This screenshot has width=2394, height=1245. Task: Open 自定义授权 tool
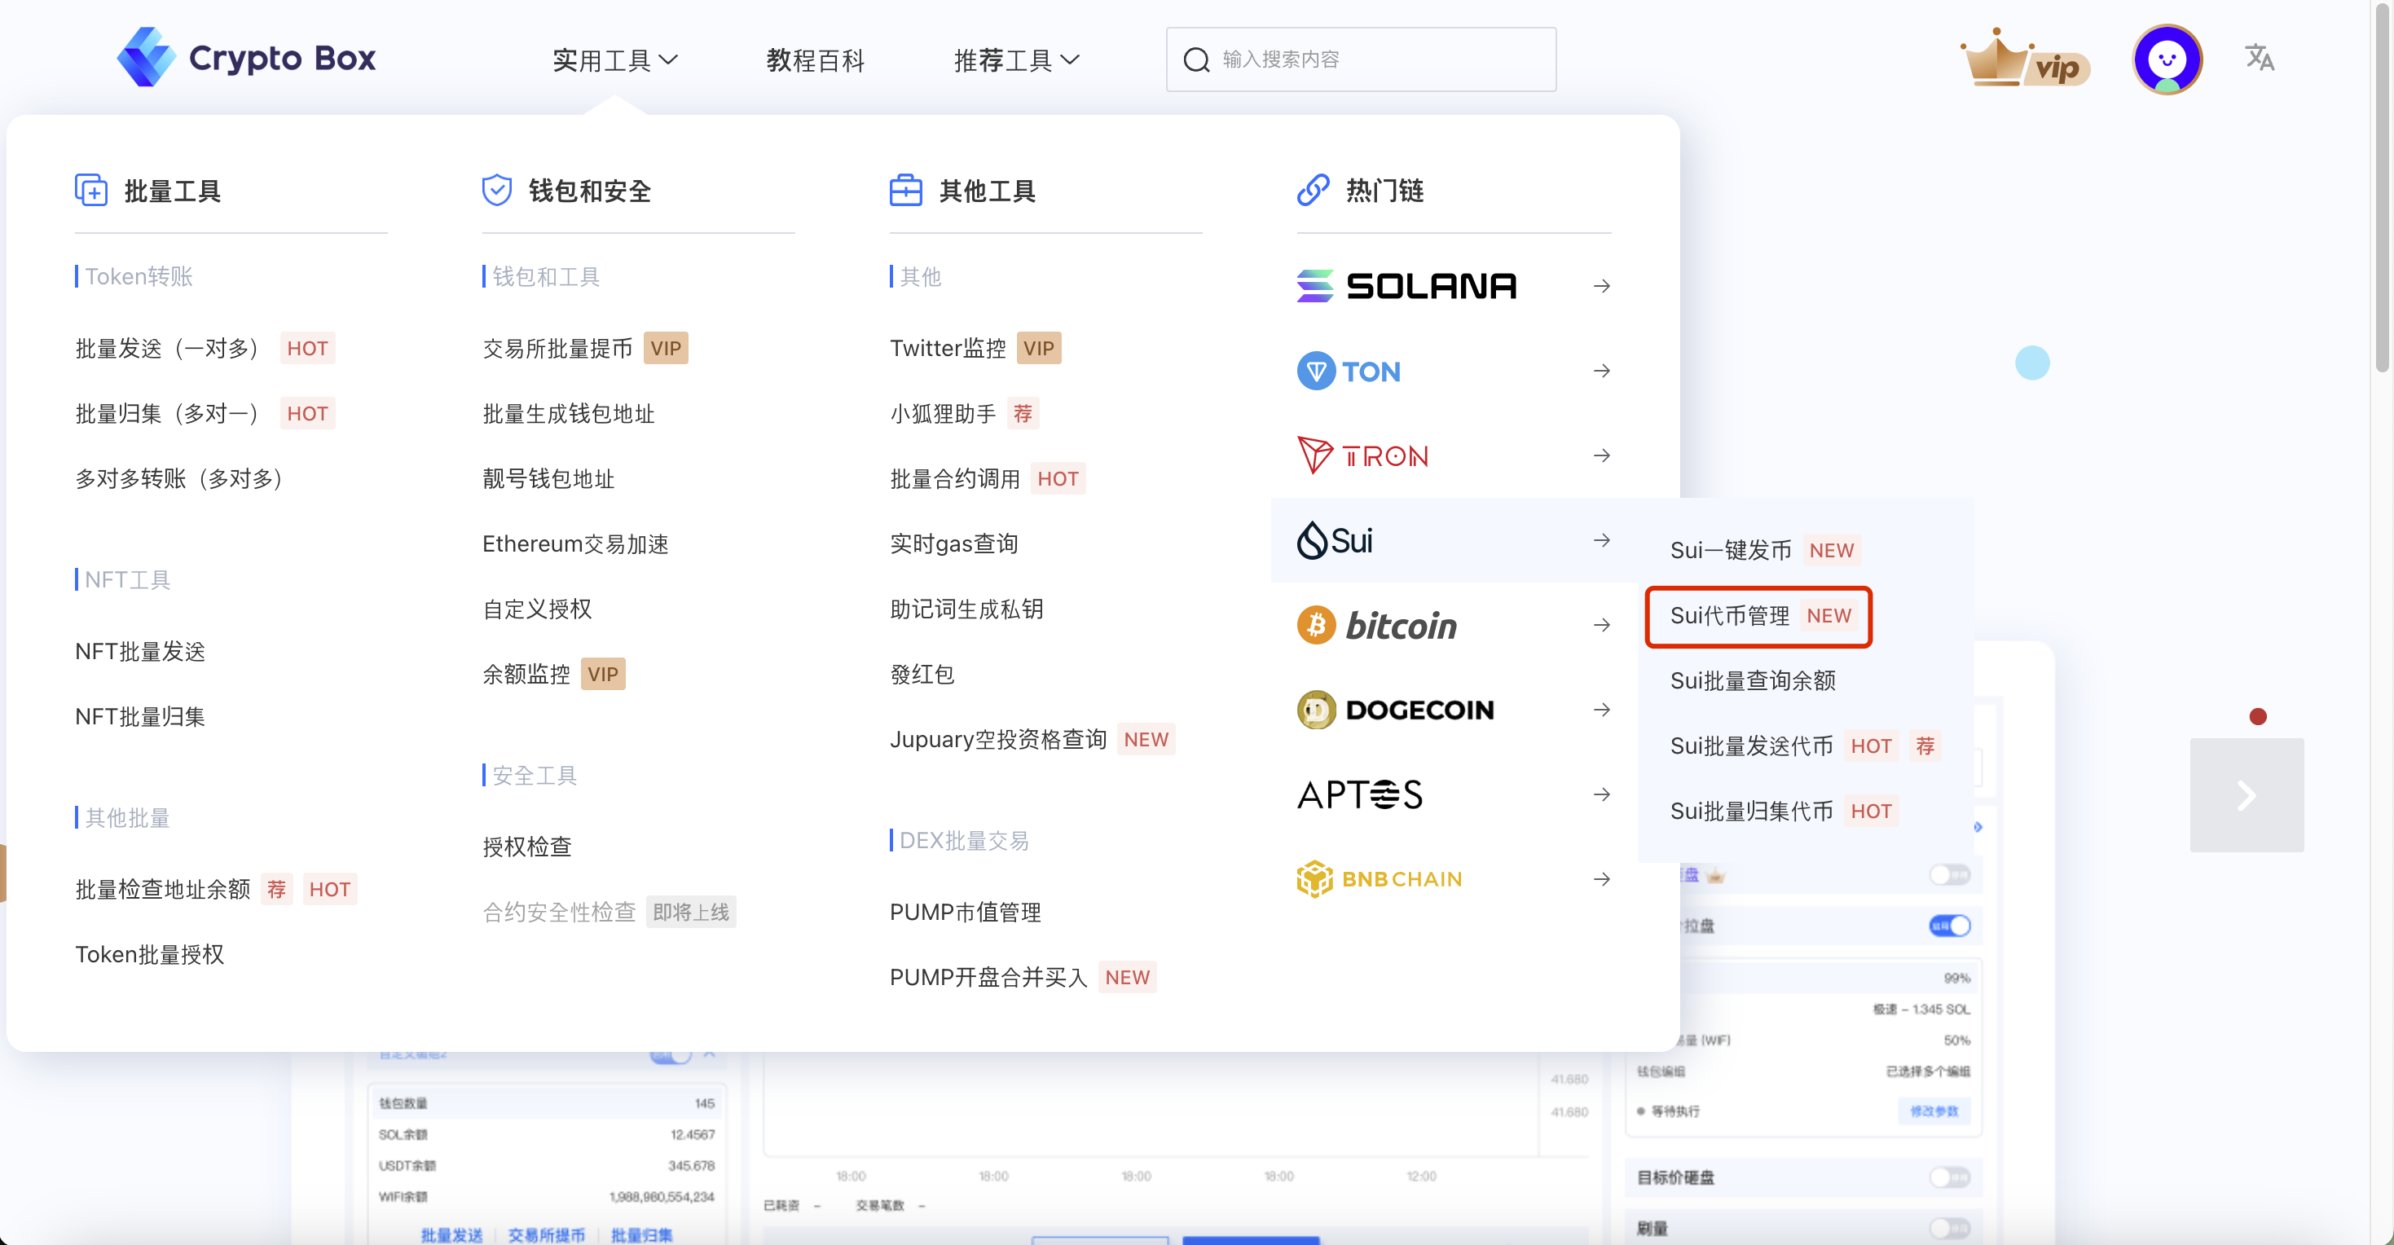coord(537,609)
